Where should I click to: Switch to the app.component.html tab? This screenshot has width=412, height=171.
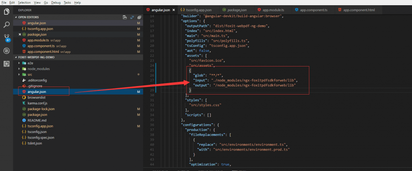(358, 10)
